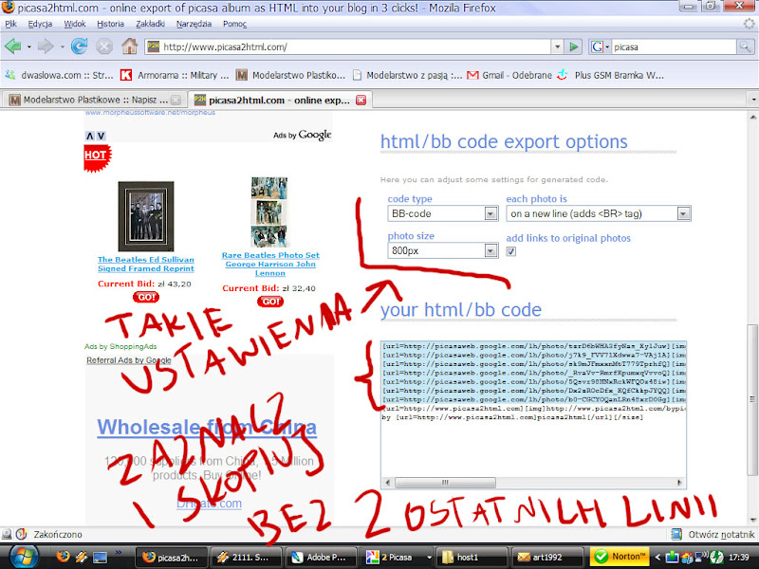Open Gmail - Odebrane bookmark
Image resolution: width=759 pixels, height=569 pixels.
[x=509, y=75]
